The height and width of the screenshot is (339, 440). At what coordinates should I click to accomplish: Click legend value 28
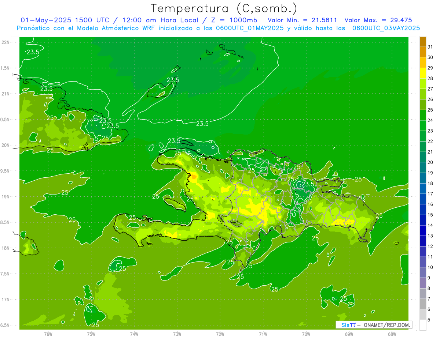coord(430,78)
